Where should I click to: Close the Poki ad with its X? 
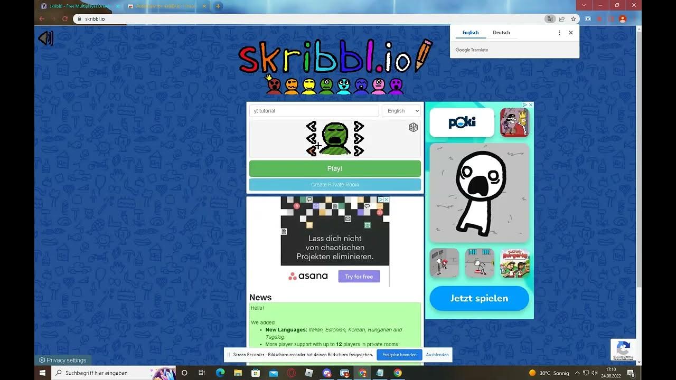pyautogui.click(x=531, y=104)
